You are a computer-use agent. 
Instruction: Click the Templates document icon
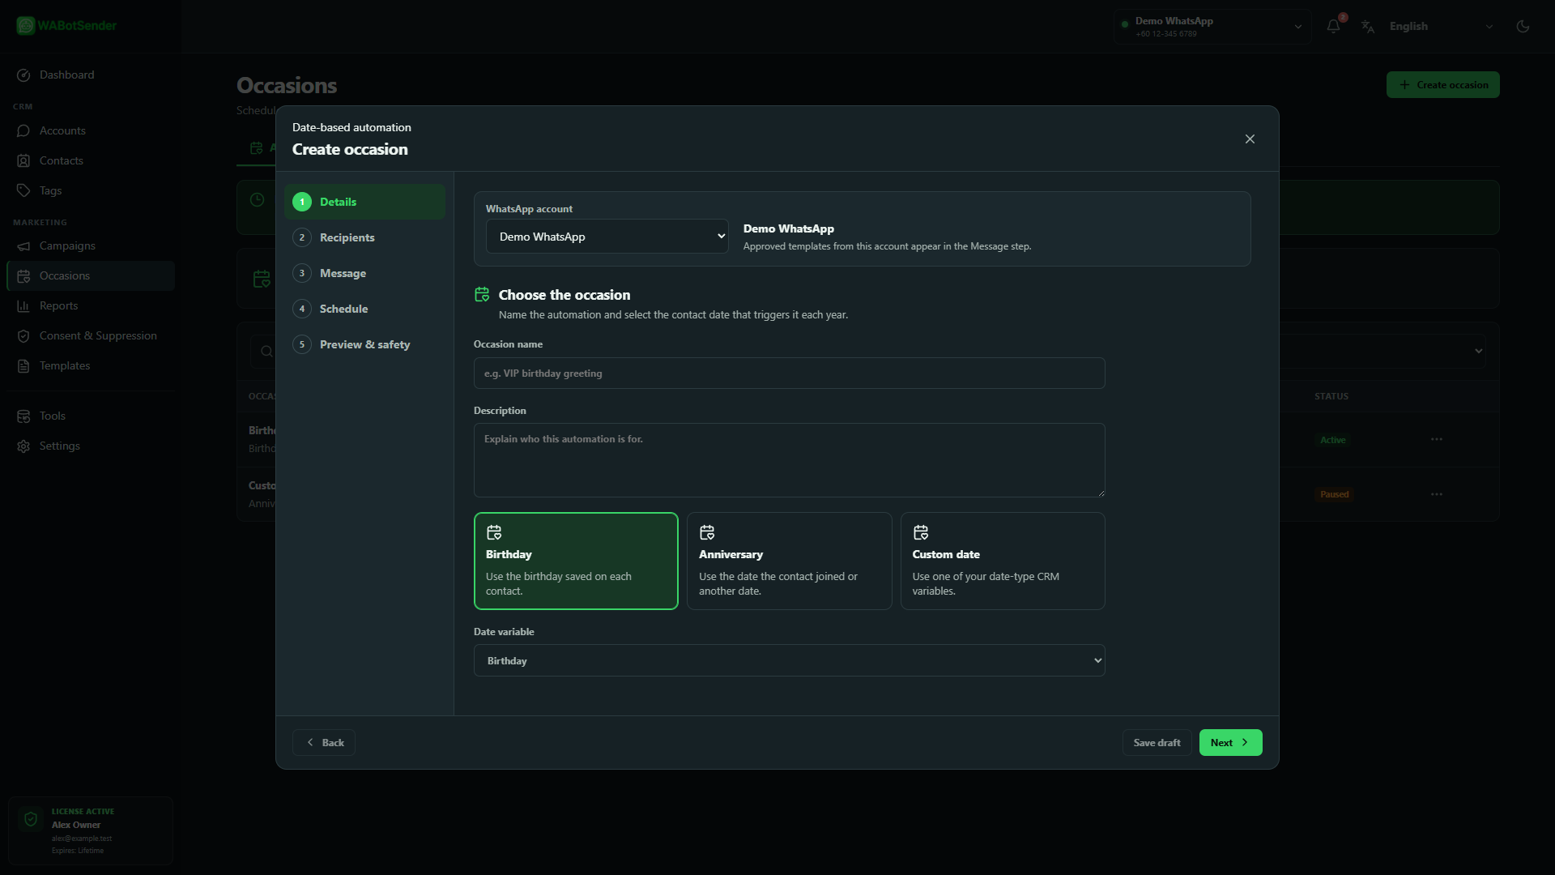tap(23, 365)
